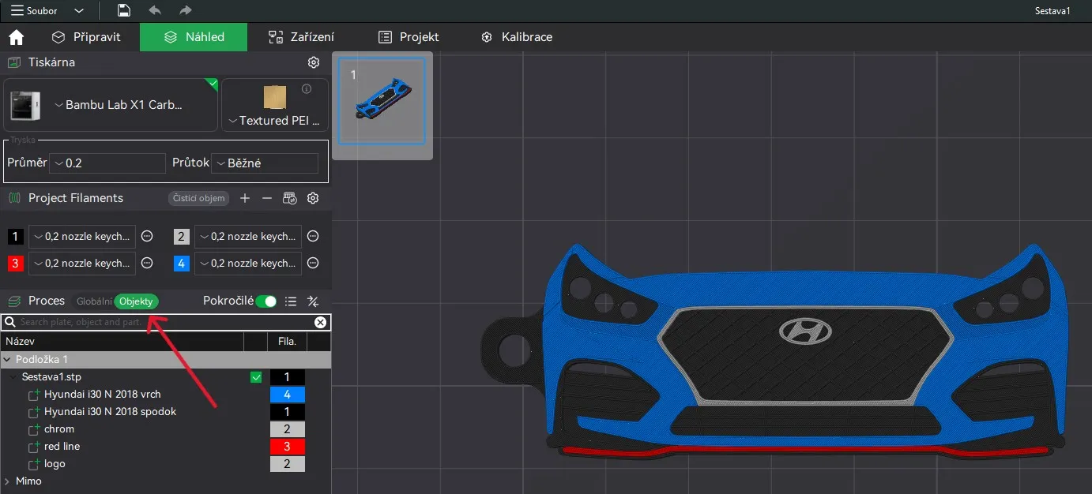Clear the search field with the X icon

point(320,322)
